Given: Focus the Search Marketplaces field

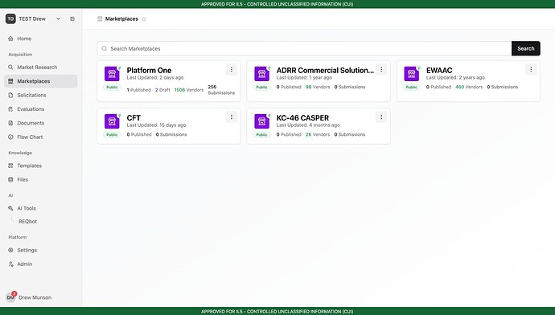Looking at the screenshot, I should (x=304, y=48).
